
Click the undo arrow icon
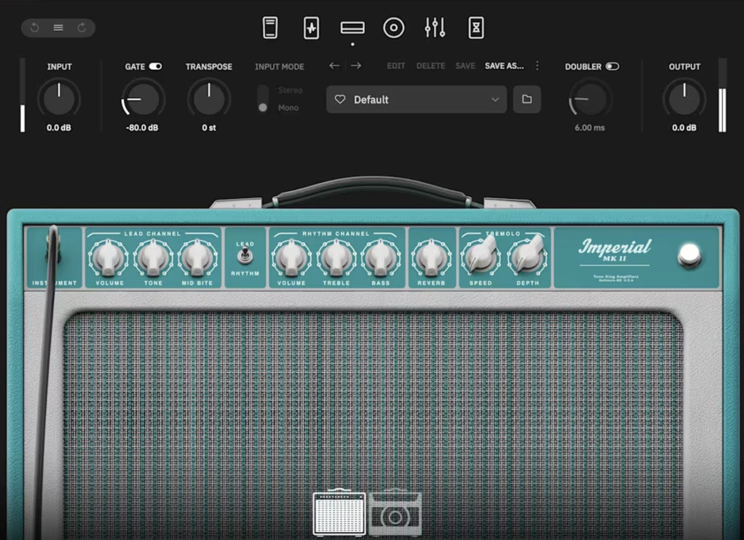click(x=35, y=28)
